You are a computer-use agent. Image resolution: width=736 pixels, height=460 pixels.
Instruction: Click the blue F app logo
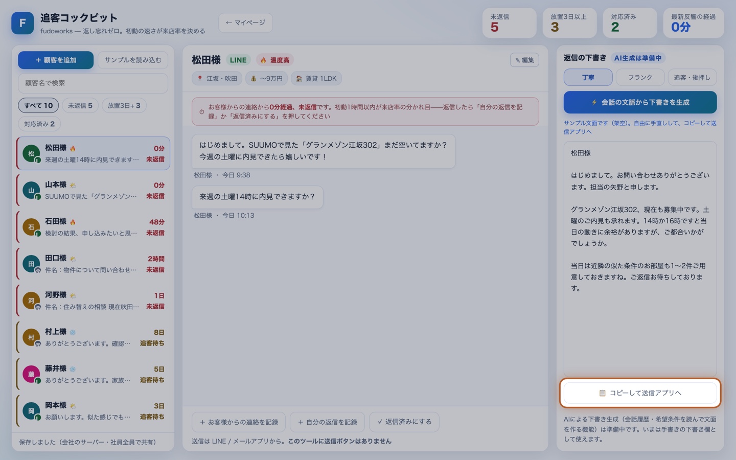click(x=22, y=23)
